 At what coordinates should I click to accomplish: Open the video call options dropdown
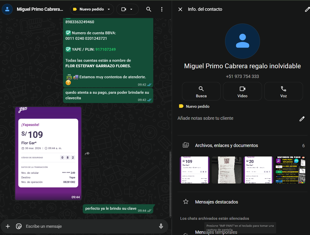tap(131, 9)
